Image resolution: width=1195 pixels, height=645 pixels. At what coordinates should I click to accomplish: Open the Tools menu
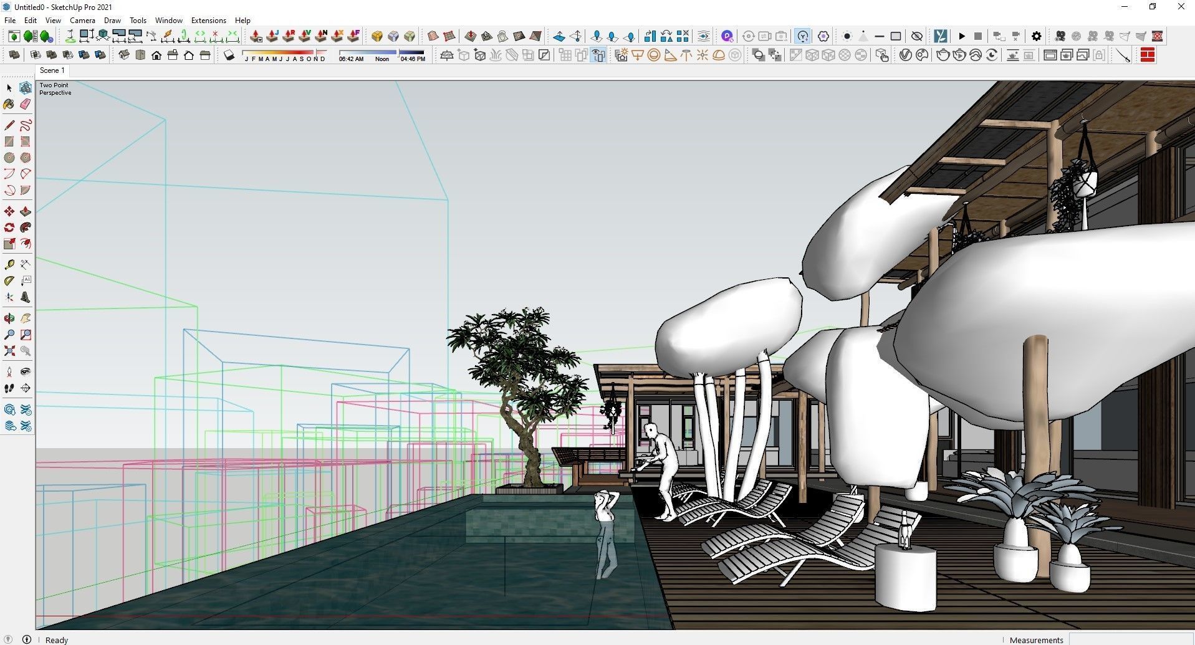tap(138, 21)
